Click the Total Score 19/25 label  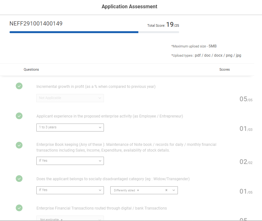[165, 25]
